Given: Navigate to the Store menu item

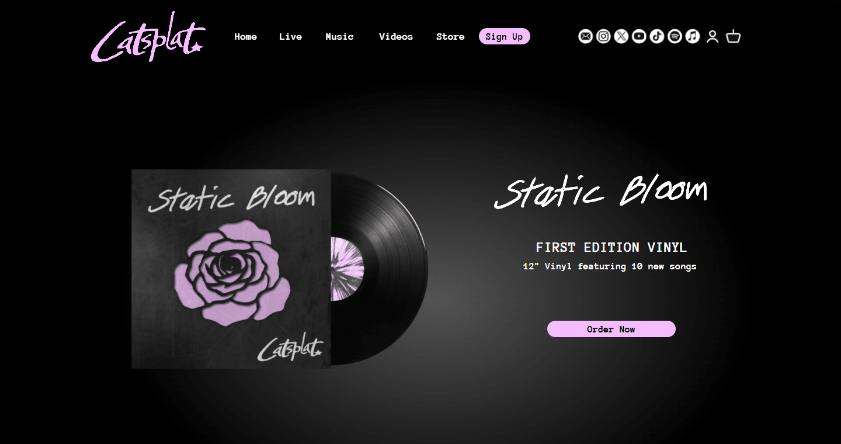Looking at the screenshot, I should point(450,37).
